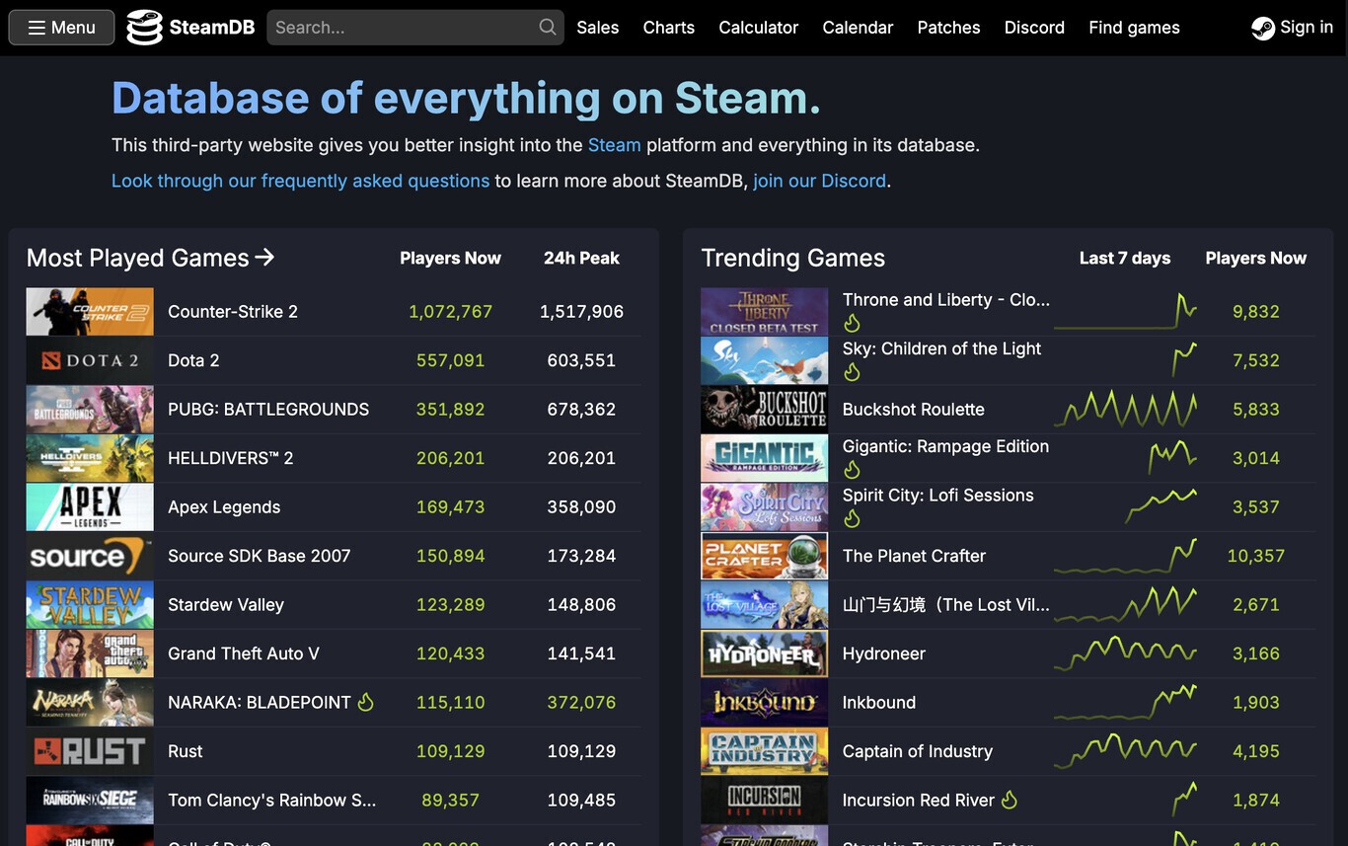Click the flame icon under Spirit City: Lofi Sessions

click(852, 518)
